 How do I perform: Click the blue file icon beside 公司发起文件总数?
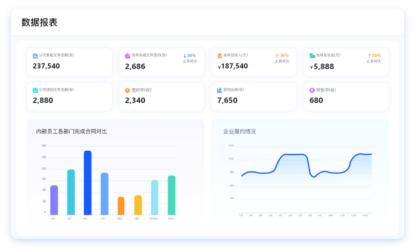point(35,56)
